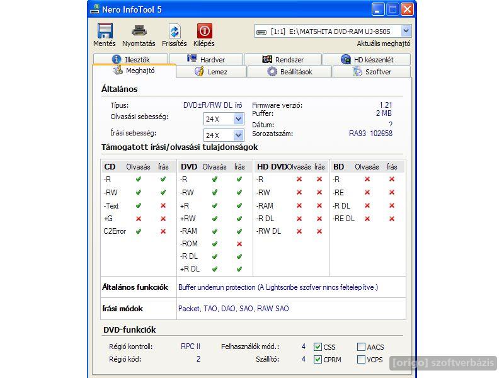Click the Mentés floppy disk icon
504x378 pixels.
click(x=105, y=31)
